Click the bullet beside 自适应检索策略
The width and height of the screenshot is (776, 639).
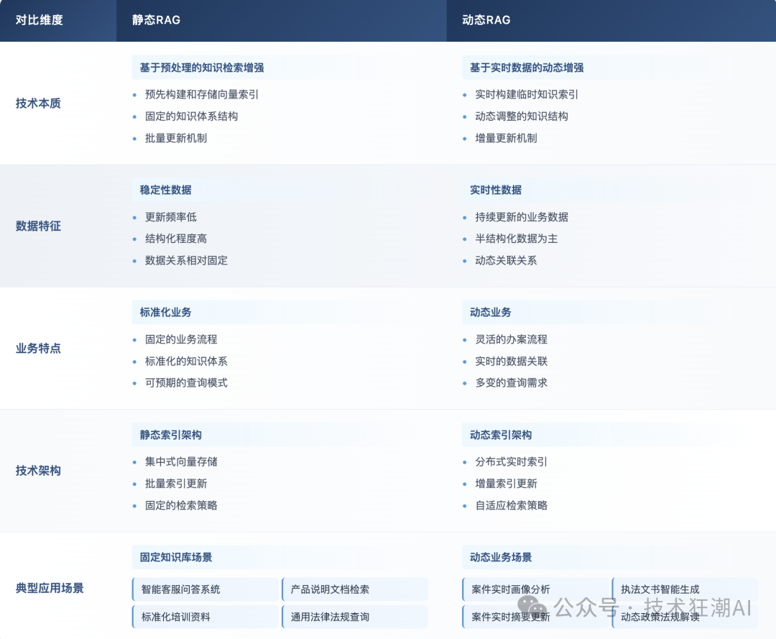coord(464,505)
